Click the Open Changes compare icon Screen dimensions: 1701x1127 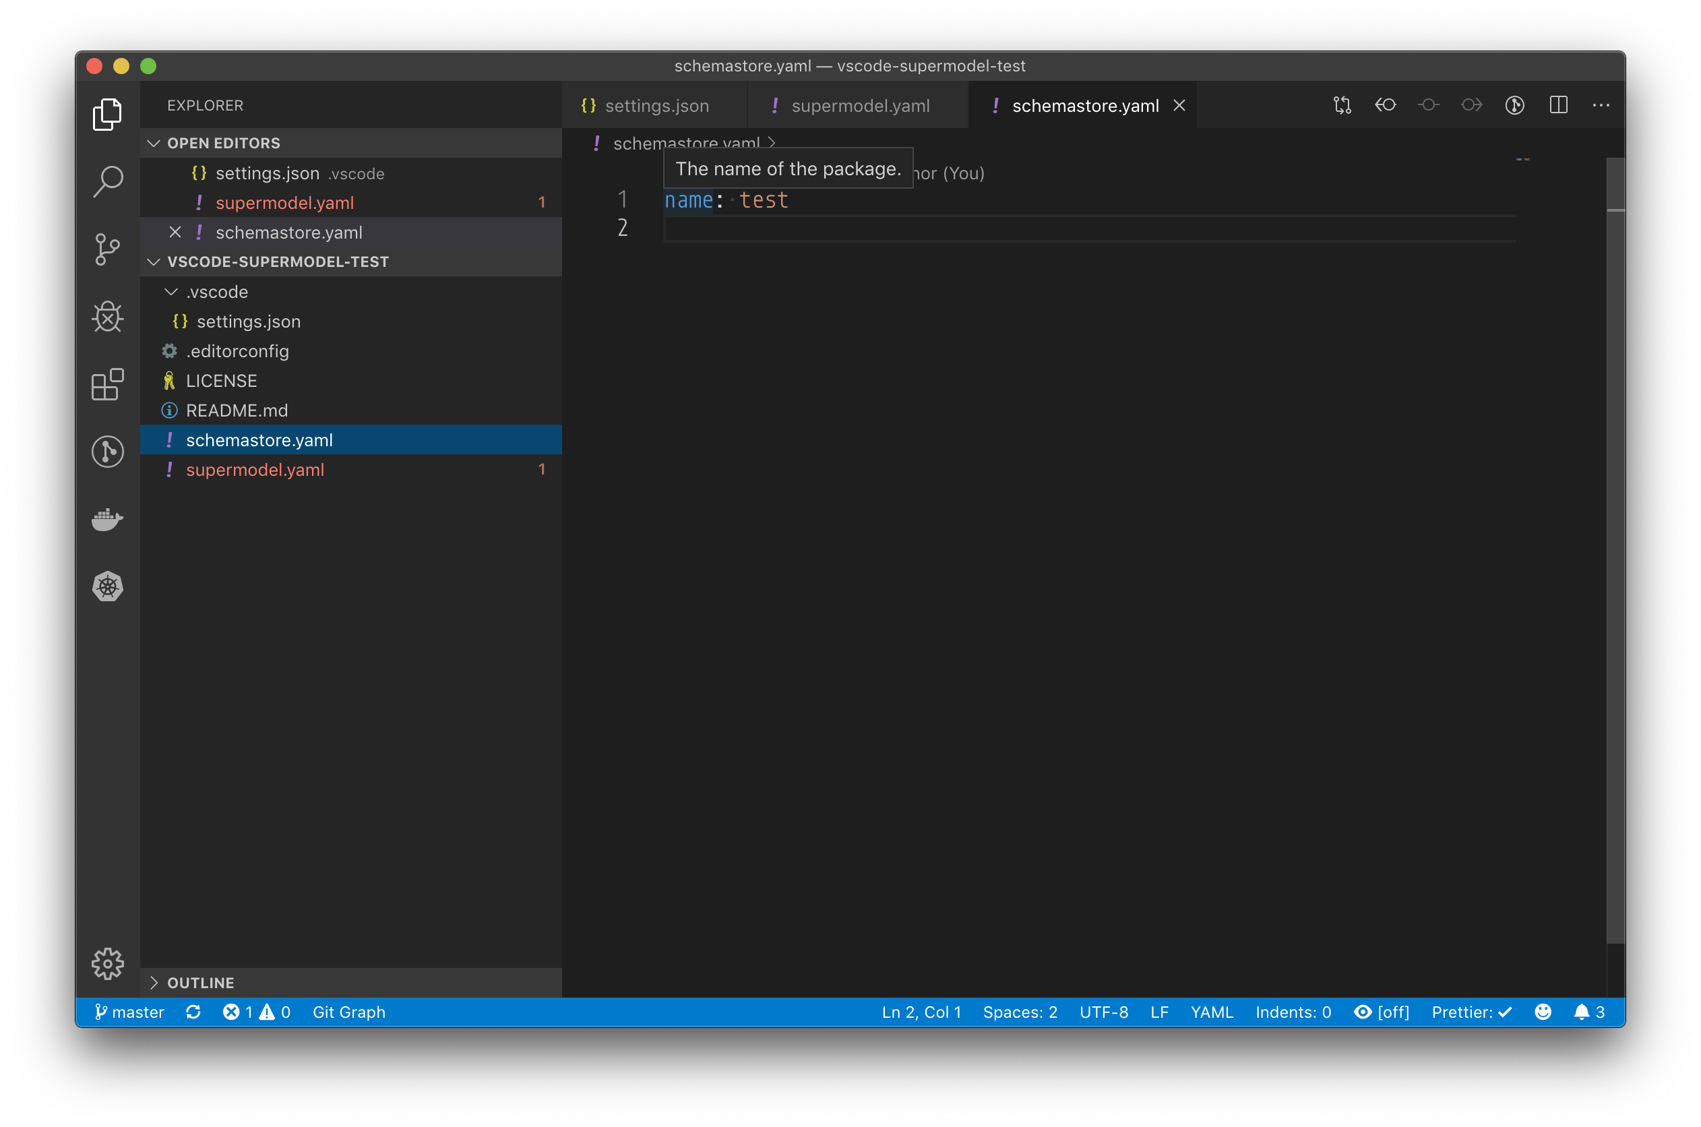[1342, 106]
